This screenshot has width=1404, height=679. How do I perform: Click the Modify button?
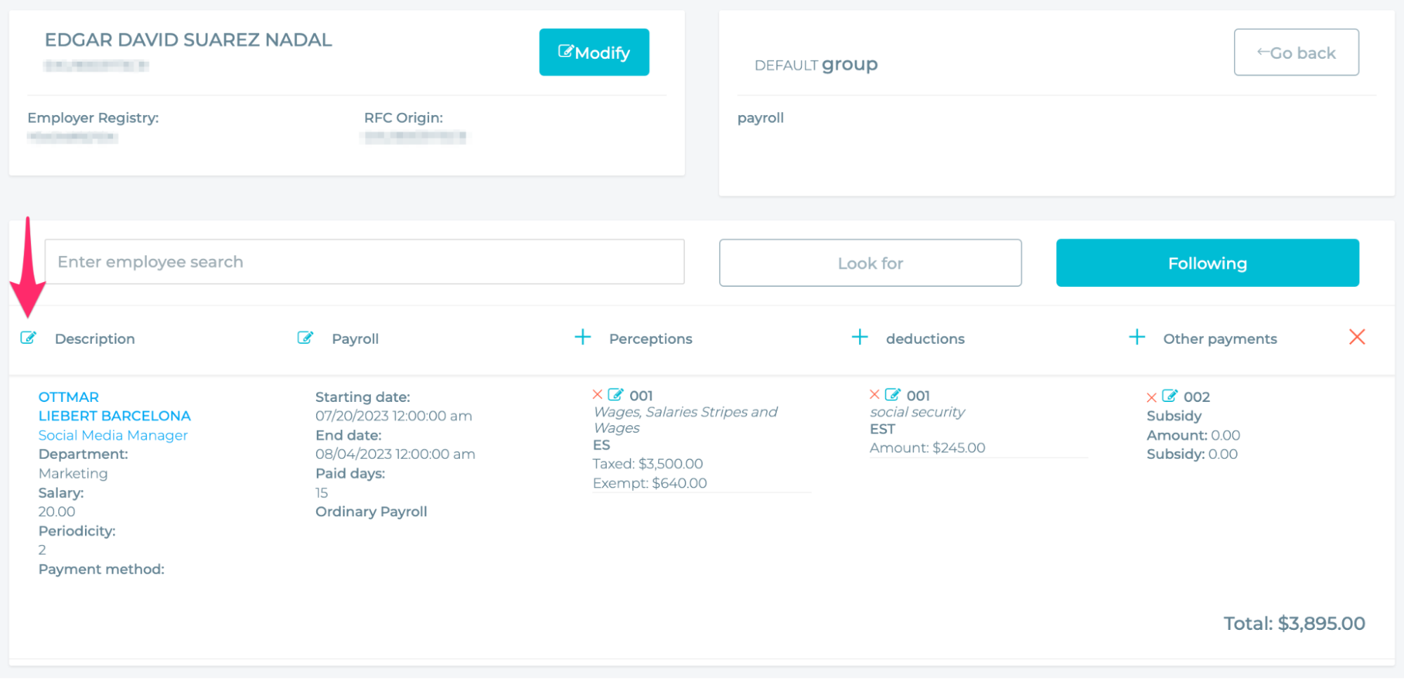(x=594, y=53)
